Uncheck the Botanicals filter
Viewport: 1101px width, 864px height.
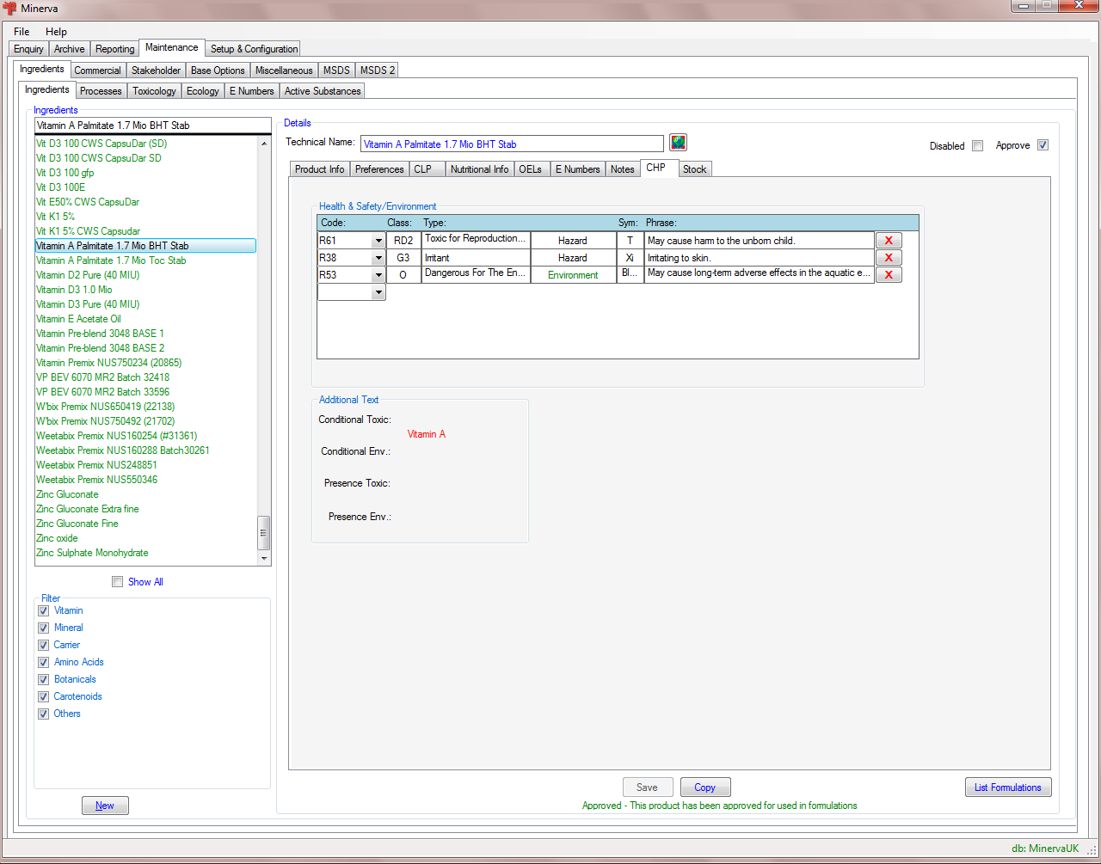[x=43, y=679]
